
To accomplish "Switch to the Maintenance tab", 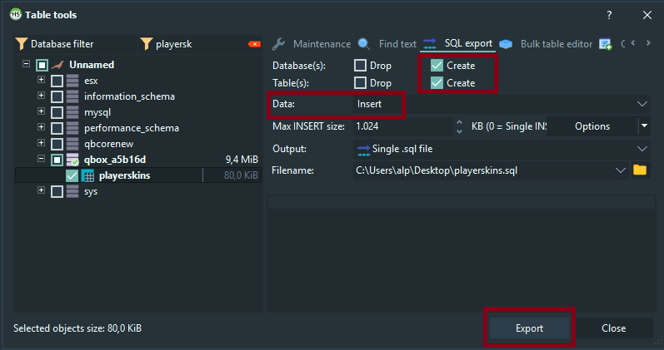I will 312,43.
